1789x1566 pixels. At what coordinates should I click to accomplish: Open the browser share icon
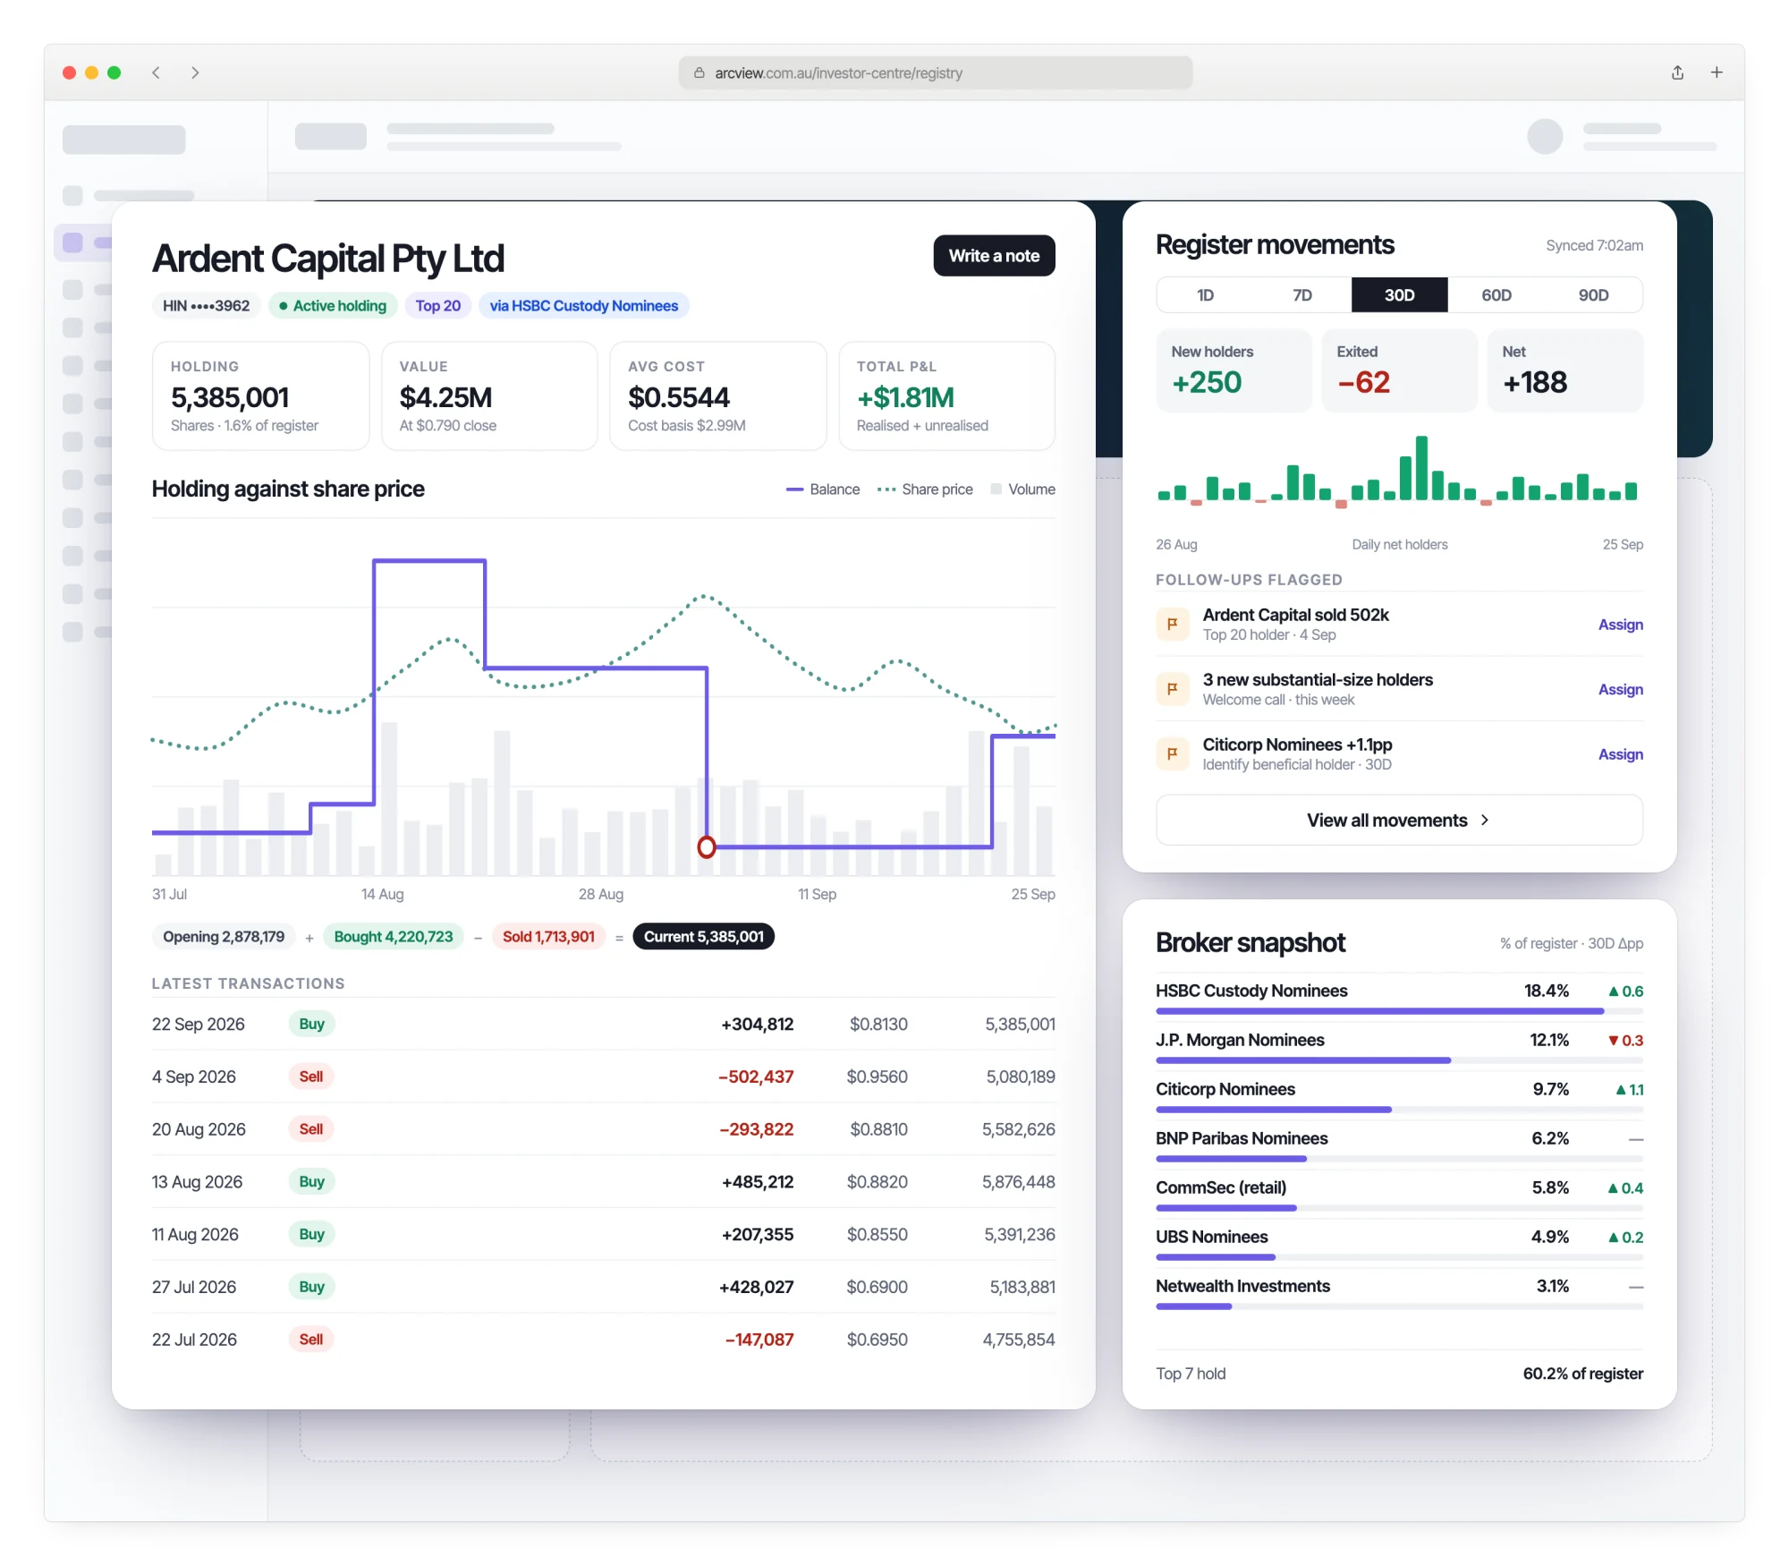click(x=1677, y=72)
